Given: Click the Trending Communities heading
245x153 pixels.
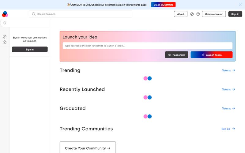Looking at the screenshot, I should point(86,129).
